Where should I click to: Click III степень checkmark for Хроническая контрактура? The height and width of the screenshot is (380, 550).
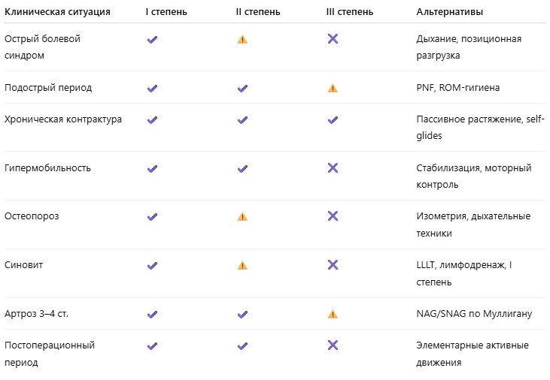click(x=333, y=120)
